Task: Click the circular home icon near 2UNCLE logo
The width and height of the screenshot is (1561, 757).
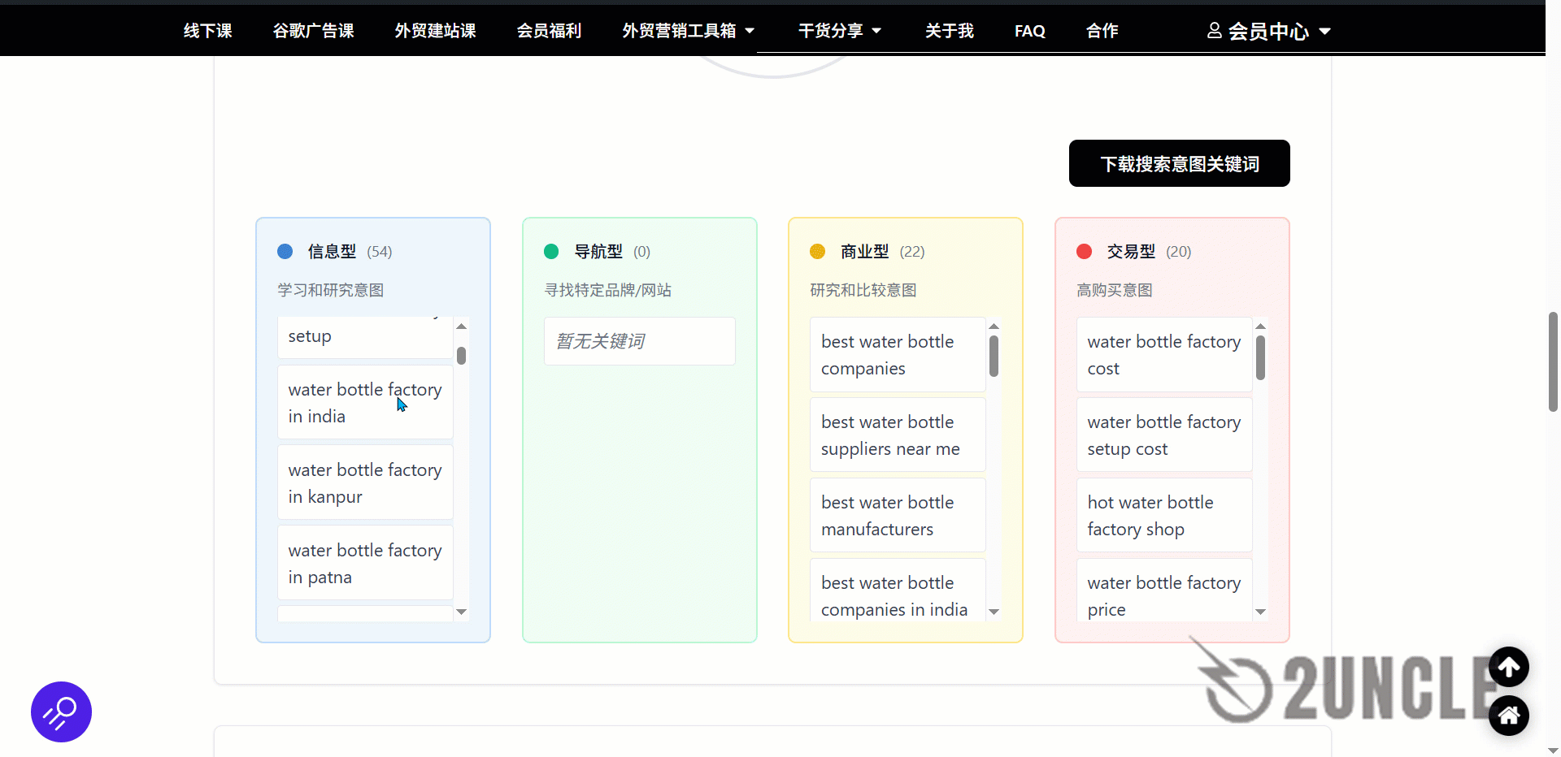Action: (x=1509, y=716)
